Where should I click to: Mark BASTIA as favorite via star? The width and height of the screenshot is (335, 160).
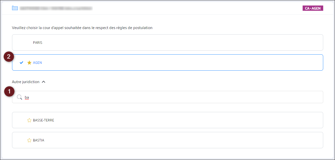click(29, 140)
